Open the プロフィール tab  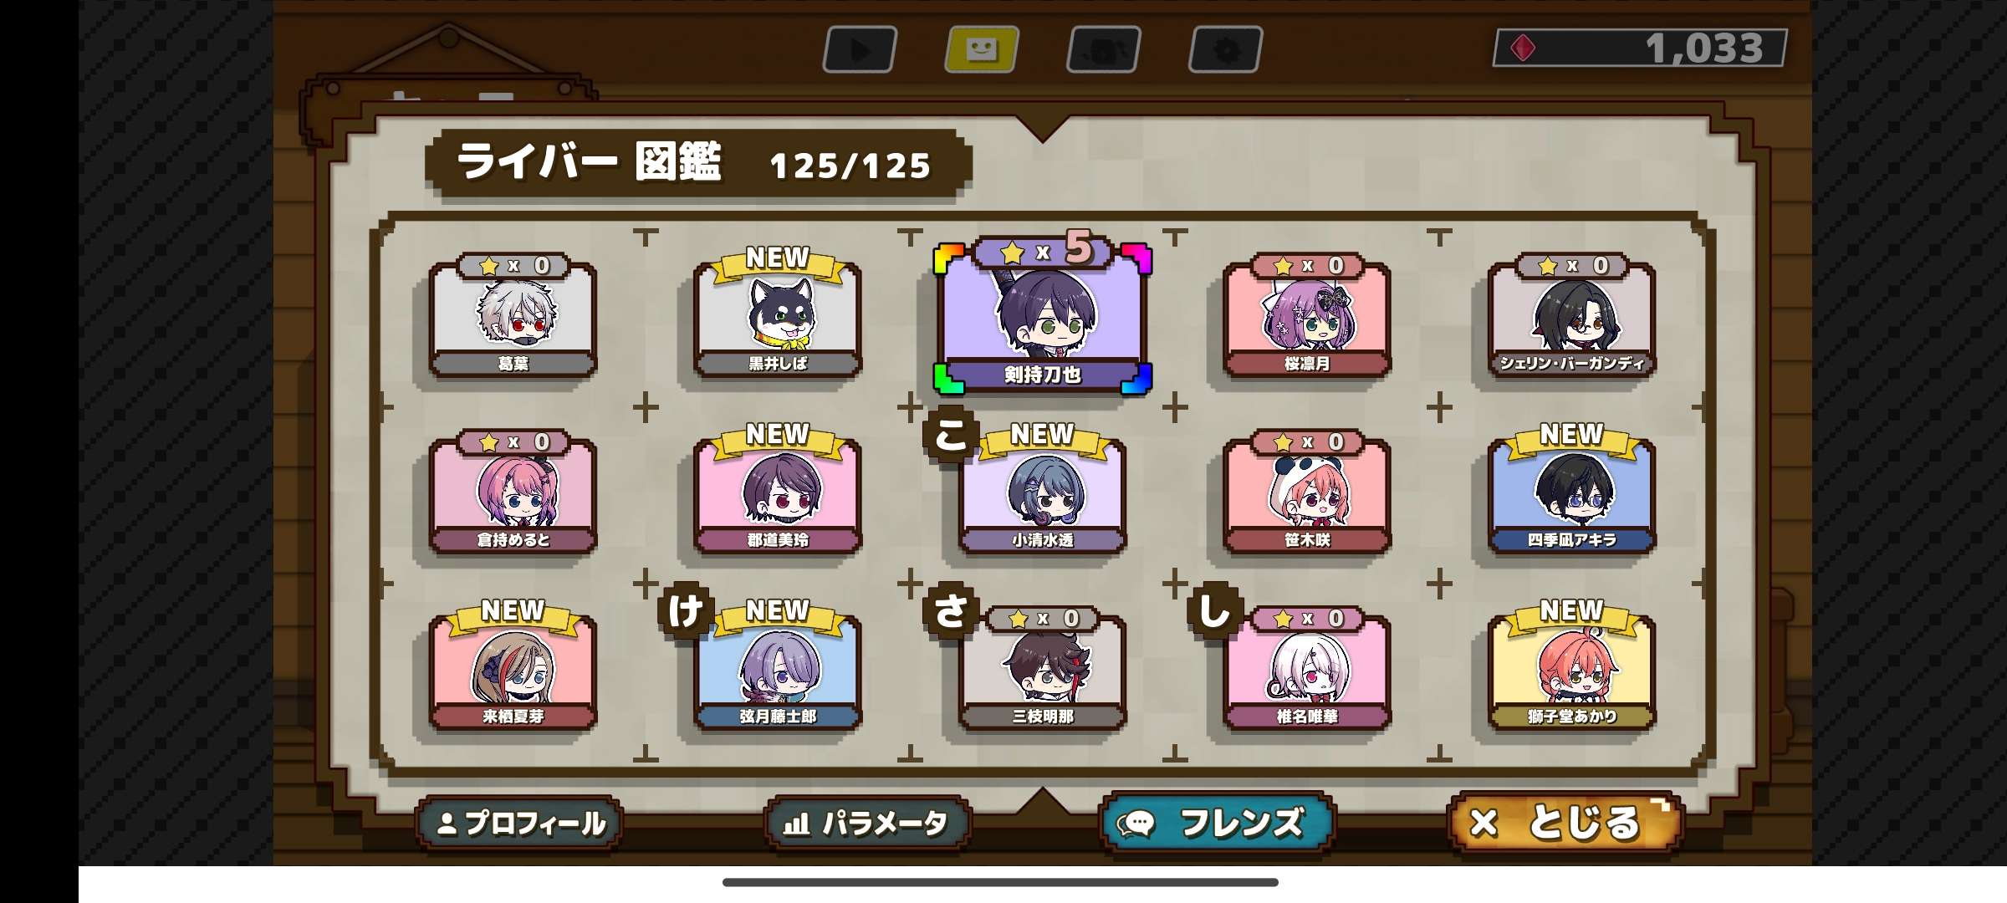click(x=520, y=824)
